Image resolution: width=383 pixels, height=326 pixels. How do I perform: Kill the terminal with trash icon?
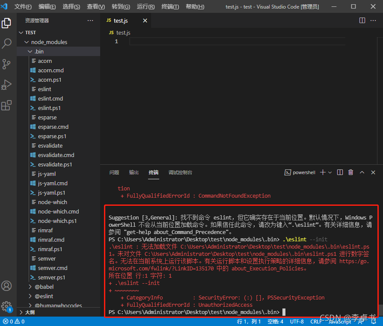[x=351, y=172]
